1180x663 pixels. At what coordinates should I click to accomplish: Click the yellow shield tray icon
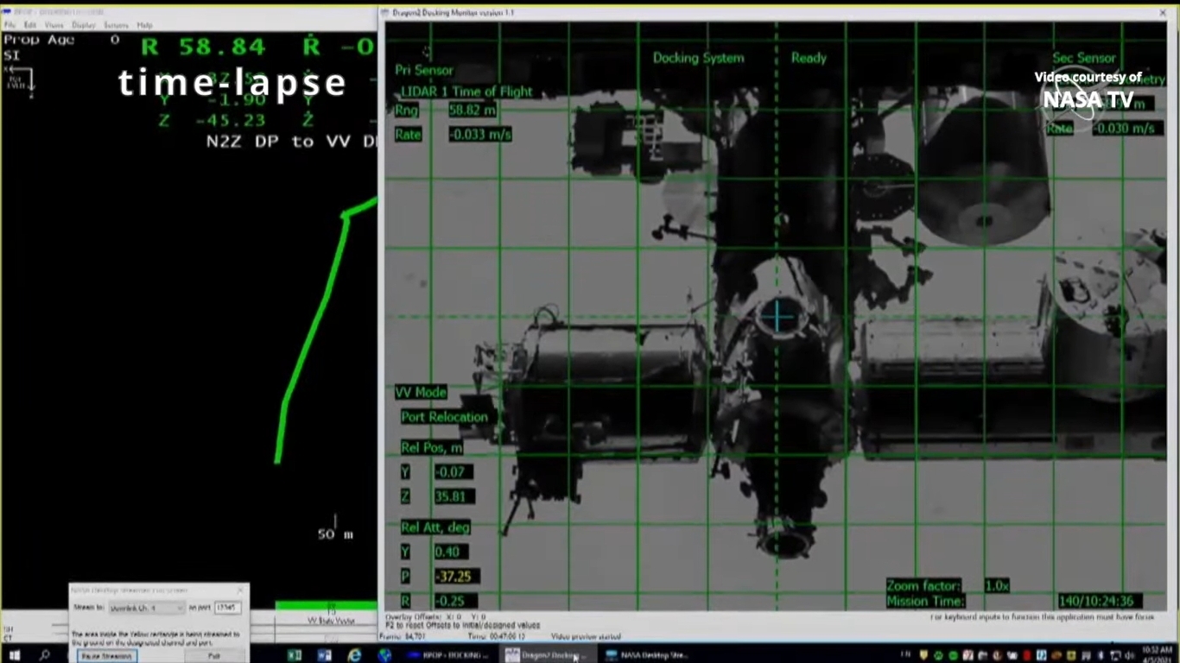click(x=923, y=655)
